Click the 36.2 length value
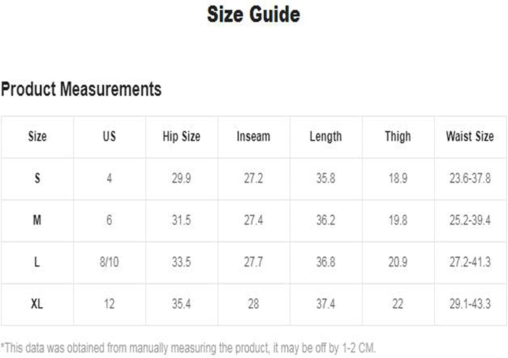 (x=326, y=220)
